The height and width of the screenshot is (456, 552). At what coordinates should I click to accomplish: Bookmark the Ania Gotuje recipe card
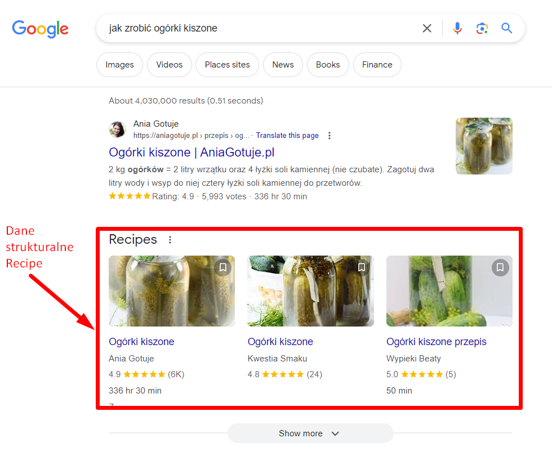pyautogui.click(x=223, y=267)
